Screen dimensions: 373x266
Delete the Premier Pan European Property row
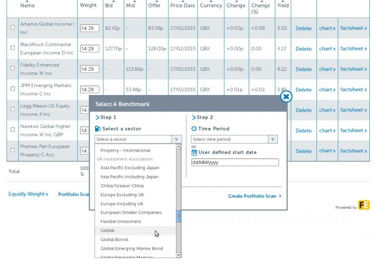pyautogui.click(x=303, y=151)
